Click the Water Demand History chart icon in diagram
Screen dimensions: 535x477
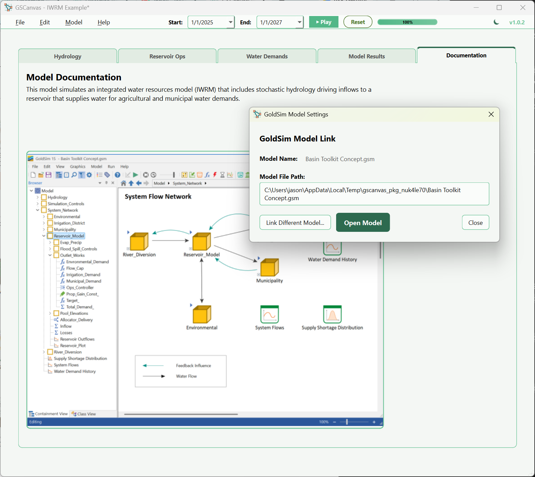pos(332,249)
